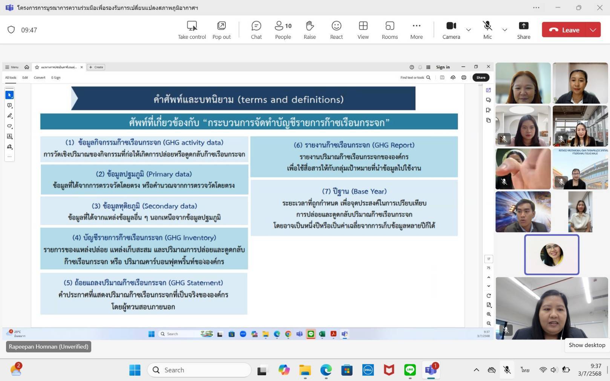The height and width of the screenshot is (381, 610).
Task: Click the Windows taskbar Search box
Action: coord(199,370)
